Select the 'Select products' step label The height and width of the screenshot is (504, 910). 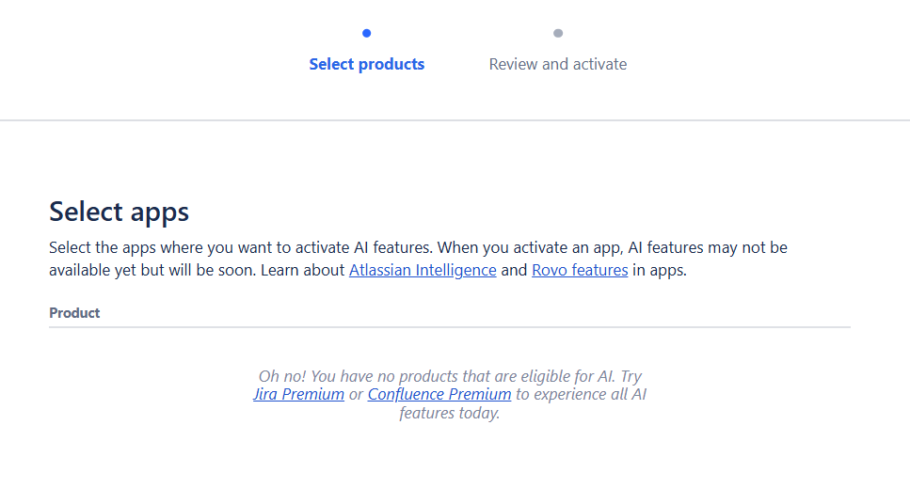pos(367,64)
